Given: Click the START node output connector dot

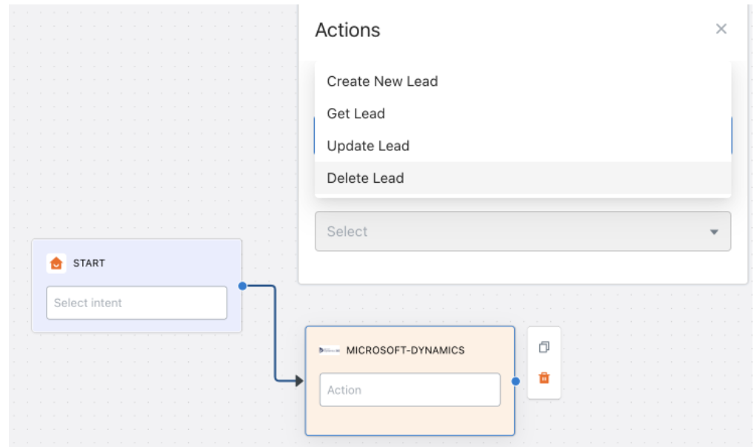Looking at the screenshot, I should [x=242, y=286].
